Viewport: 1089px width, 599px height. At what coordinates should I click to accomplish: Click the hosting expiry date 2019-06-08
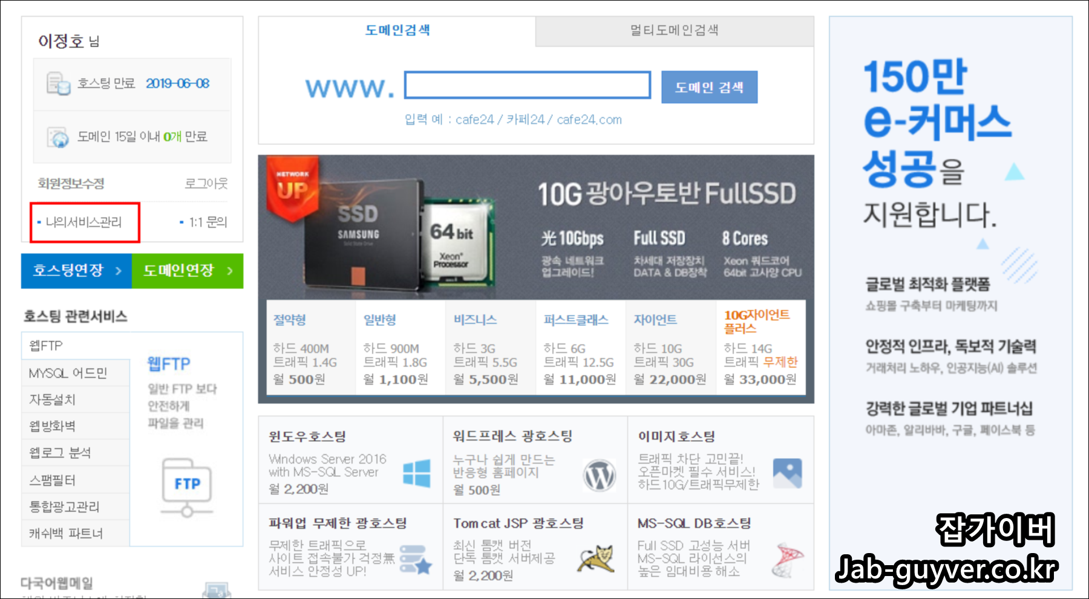pos(177,83)
